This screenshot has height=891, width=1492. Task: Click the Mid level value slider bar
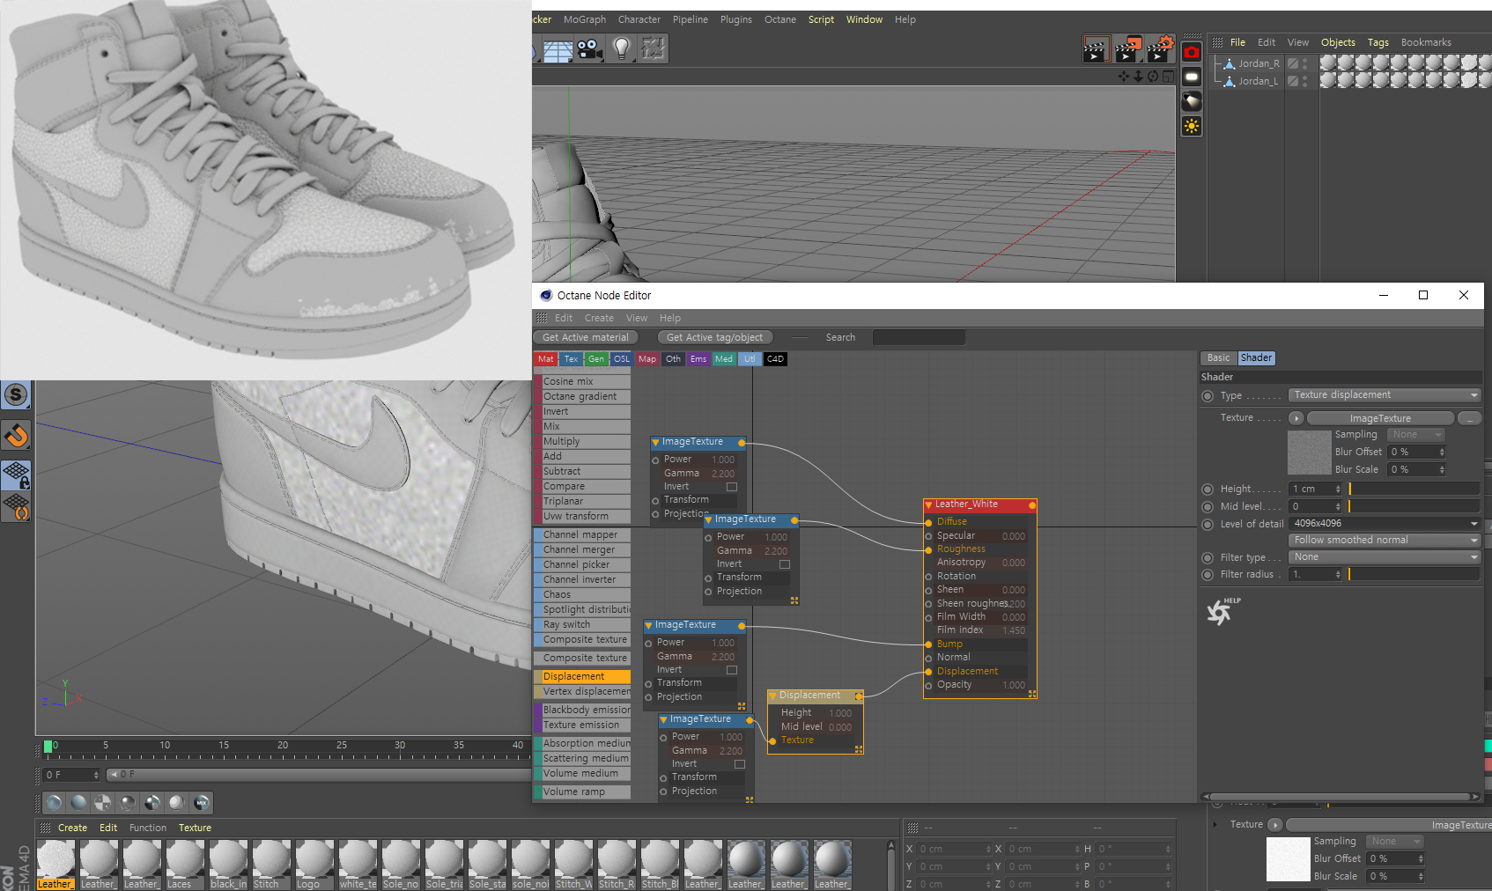1414,507
